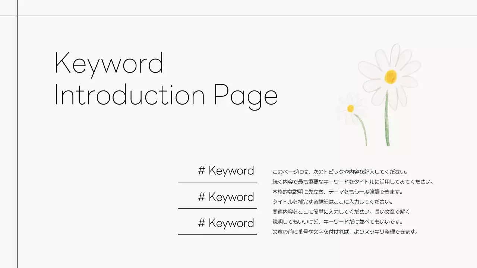Select the vertical line along the left edge
Viewport: 477px width, 268px height.
pyautogui.click(x=17, y=141)
